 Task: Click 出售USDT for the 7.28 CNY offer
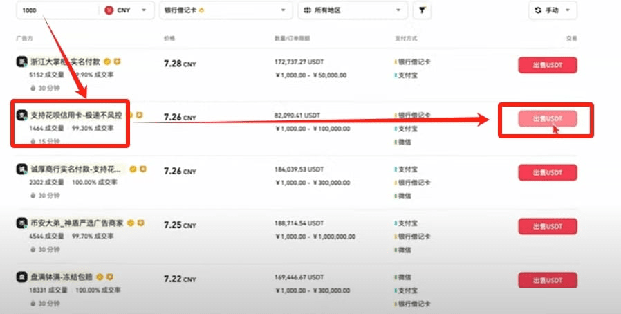(x=547, y=65)
